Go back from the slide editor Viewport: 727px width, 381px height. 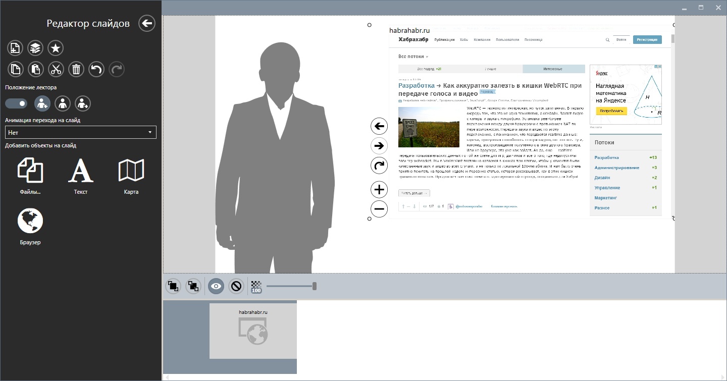pyautogui.click(x=147, y=23)
